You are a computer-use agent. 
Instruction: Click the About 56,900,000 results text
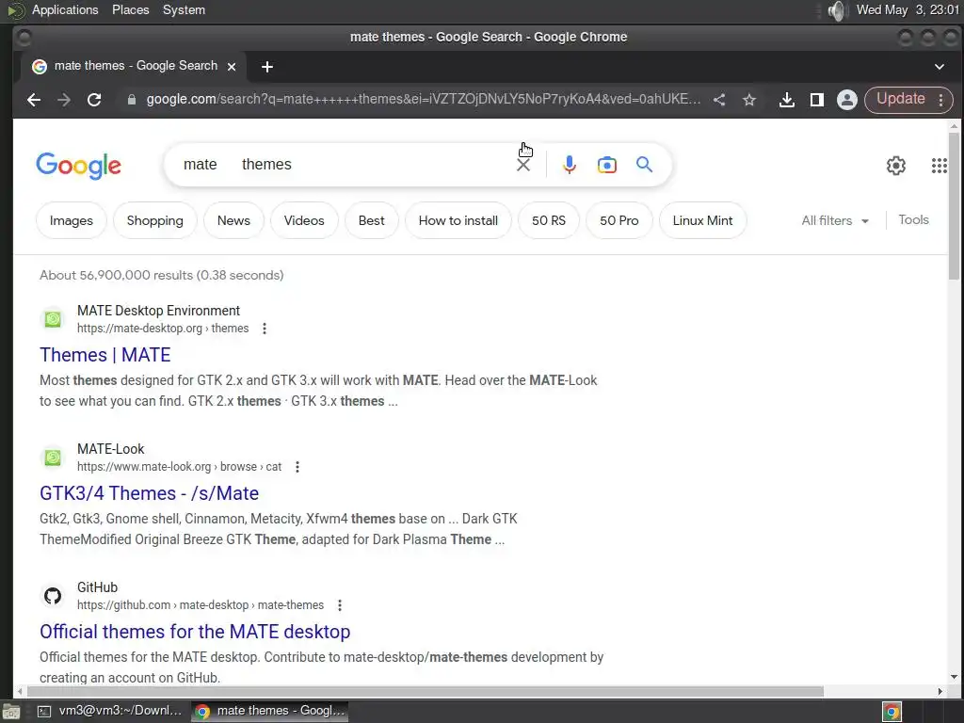[162, 275]
